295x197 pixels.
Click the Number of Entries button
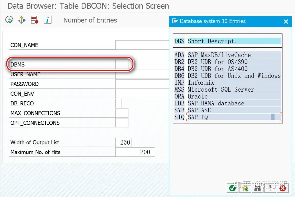pos(90,20)
